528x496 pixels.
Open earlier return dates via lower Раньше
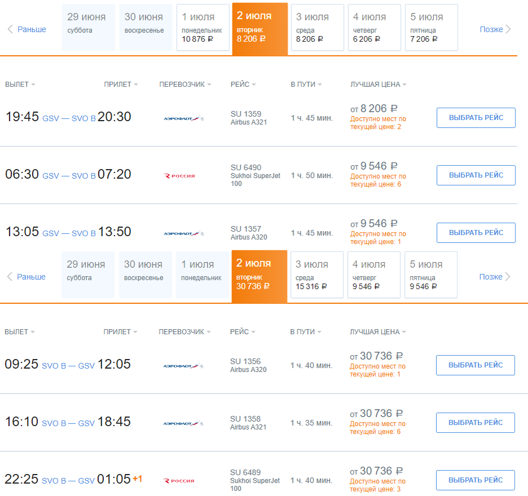(26, 277)
